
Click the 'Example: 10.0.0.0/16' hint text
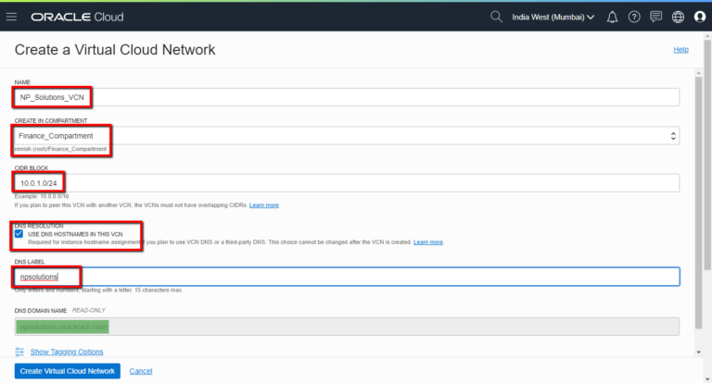tap(42, 197)
